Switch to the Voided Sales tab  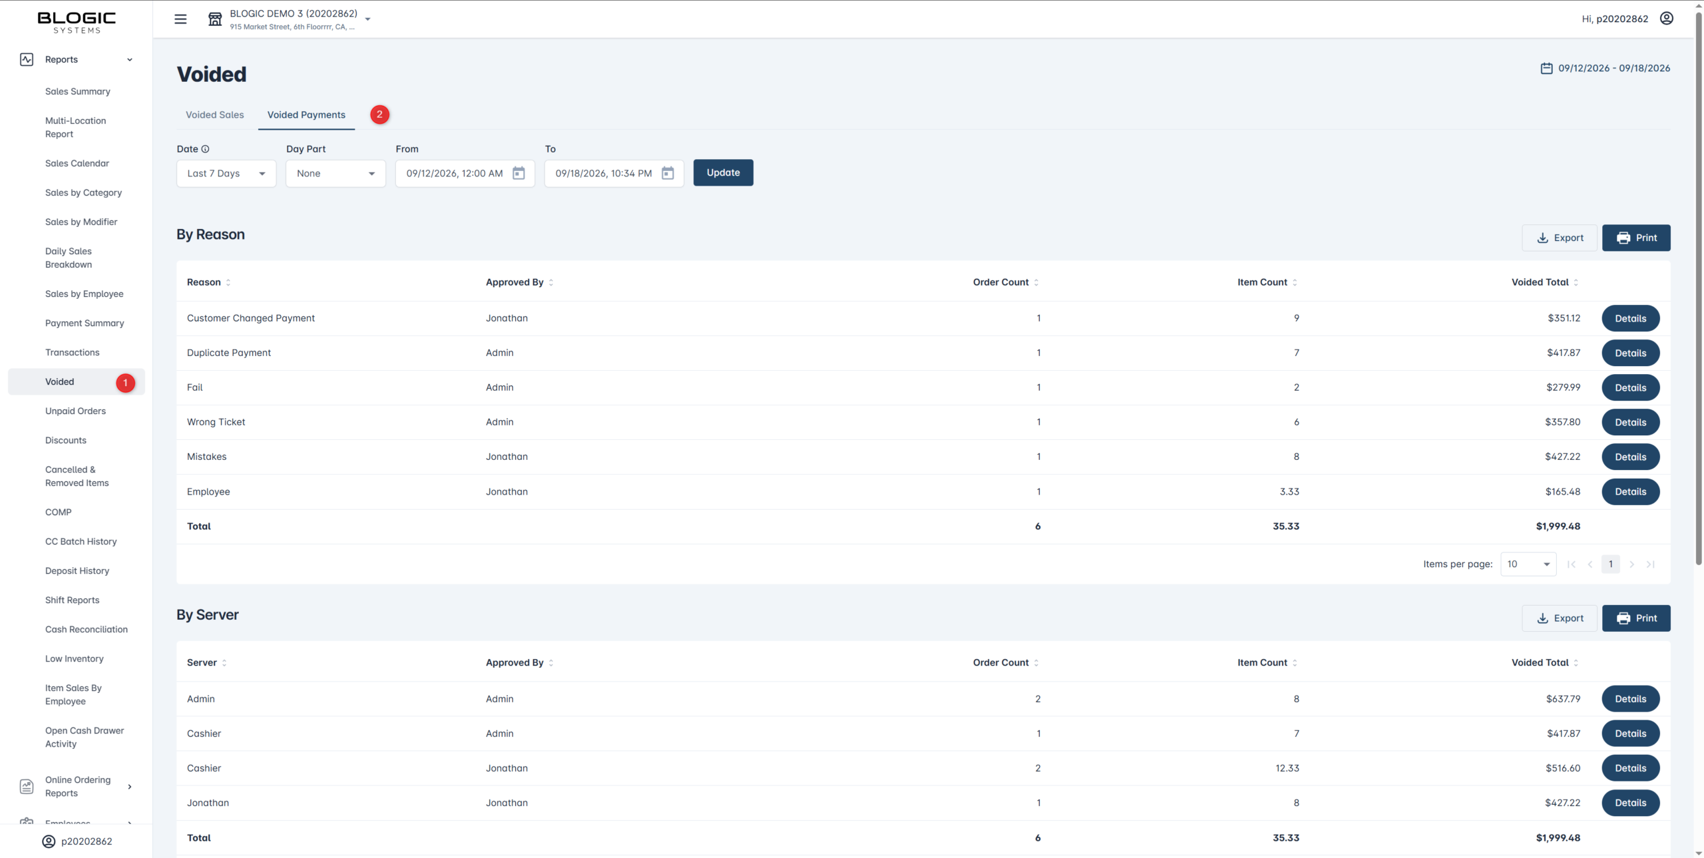[x=214, y=114]
